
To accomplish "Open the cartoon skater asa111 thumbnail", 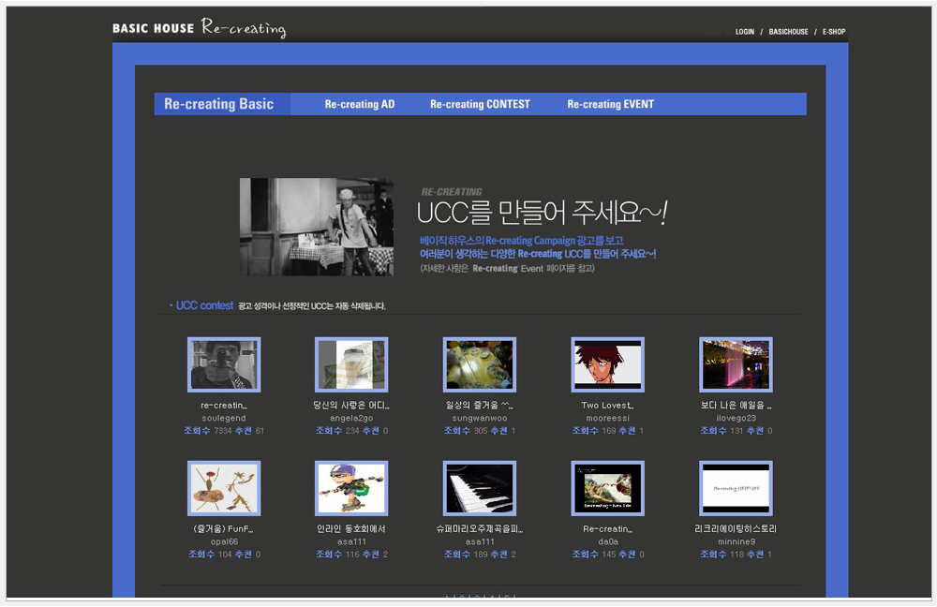I will pos(351,488).
